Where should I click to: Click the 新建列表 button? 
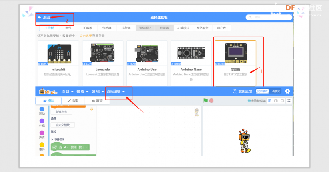[61, 112]
